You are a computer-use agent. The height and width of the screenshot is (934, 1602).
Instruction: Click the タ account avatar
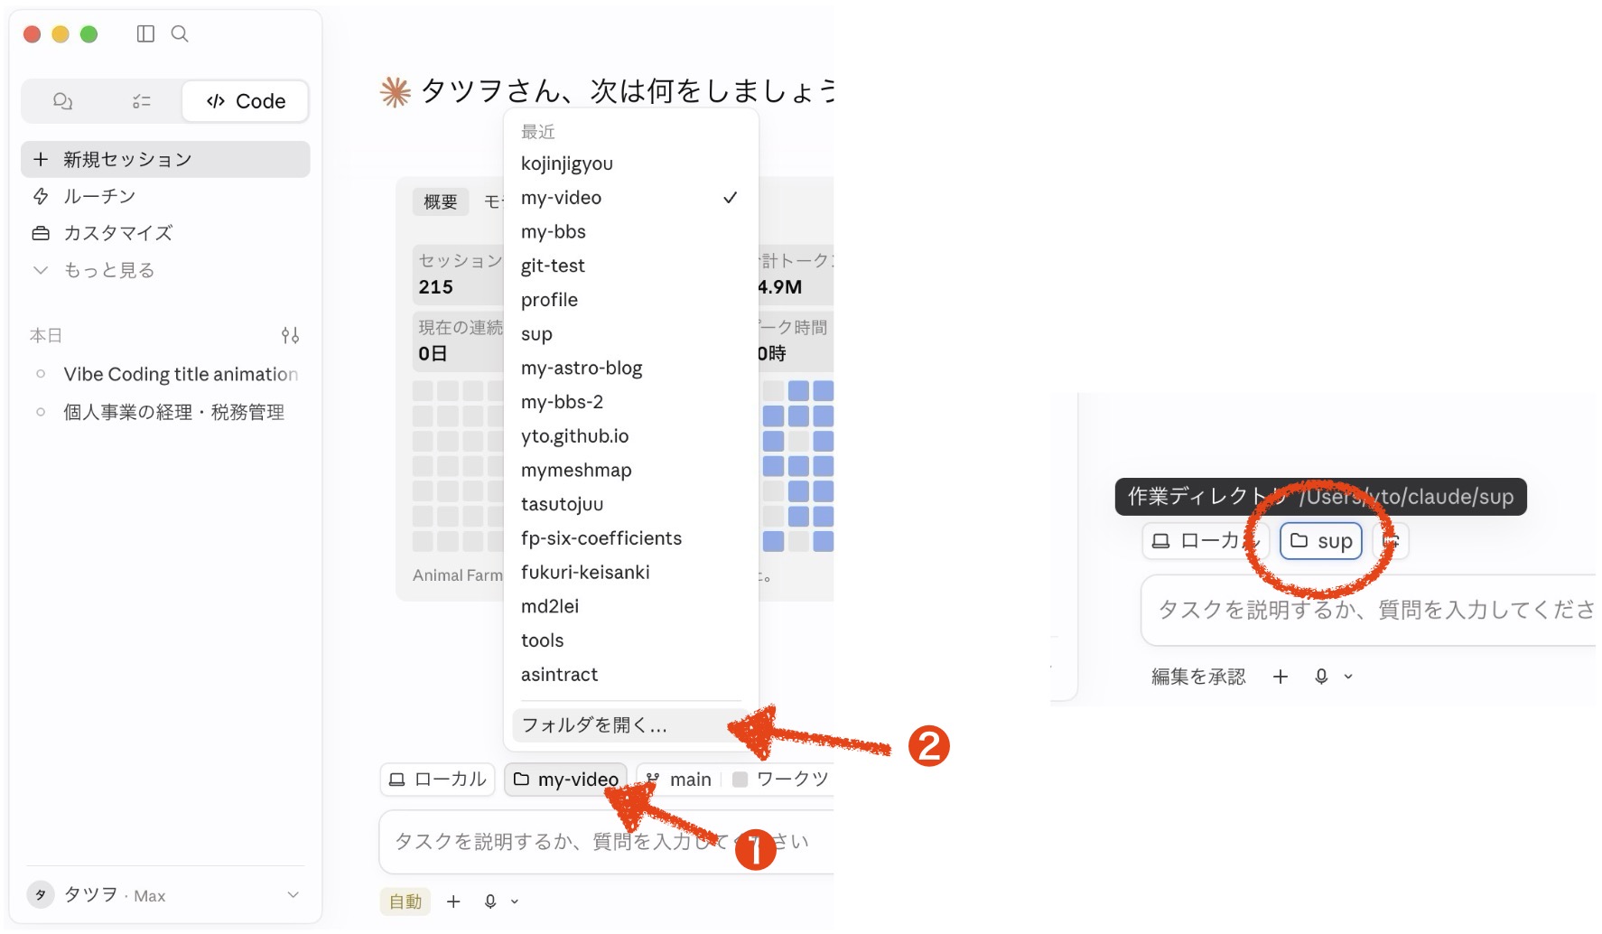40,895
